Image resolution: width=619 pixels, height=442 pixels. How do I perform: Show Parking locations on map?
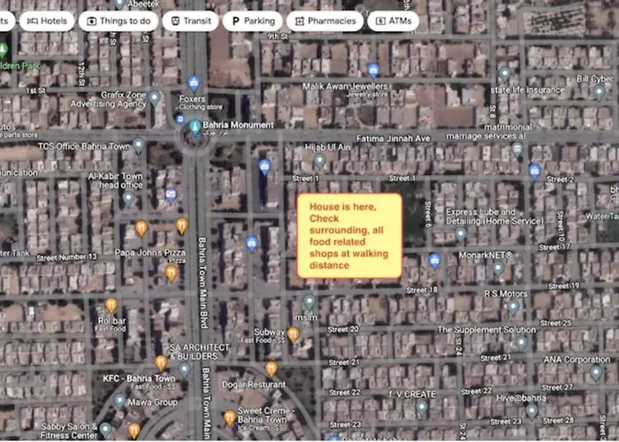(252, 20)
